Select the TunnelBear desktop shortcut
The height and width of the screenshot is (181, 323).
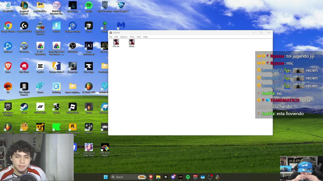(x=24, y=128)
